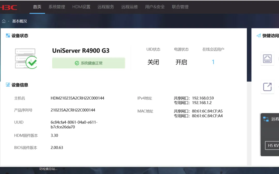Open the 联合管理 menu

click(180, 7)
